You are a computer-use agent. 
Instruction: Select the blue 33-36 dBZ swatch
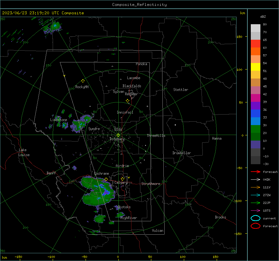[255, 114]
